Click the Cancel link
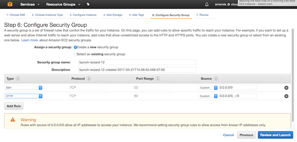 228,135
